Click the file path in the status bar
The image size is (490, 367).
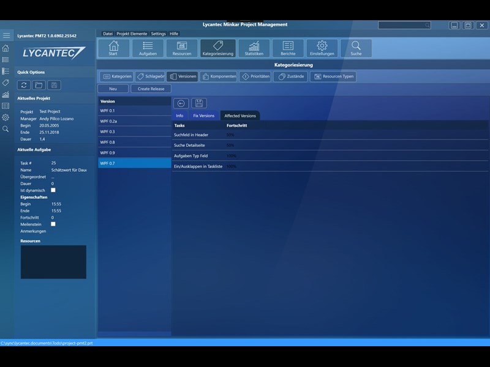(x=47, y=343)
